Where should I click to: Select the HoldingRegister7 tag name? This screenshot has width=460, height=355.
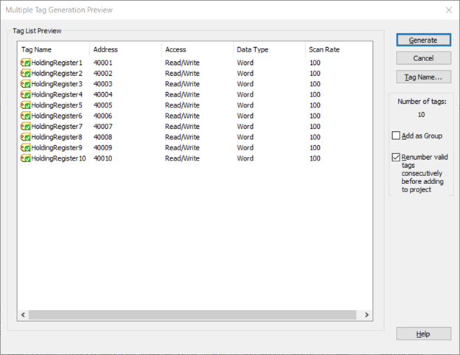point(57,127)
